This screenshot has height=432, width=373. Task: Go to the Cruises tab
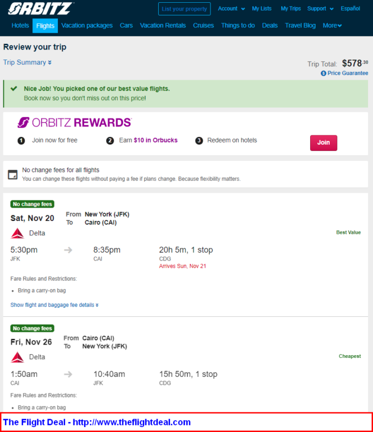point(203,26)
